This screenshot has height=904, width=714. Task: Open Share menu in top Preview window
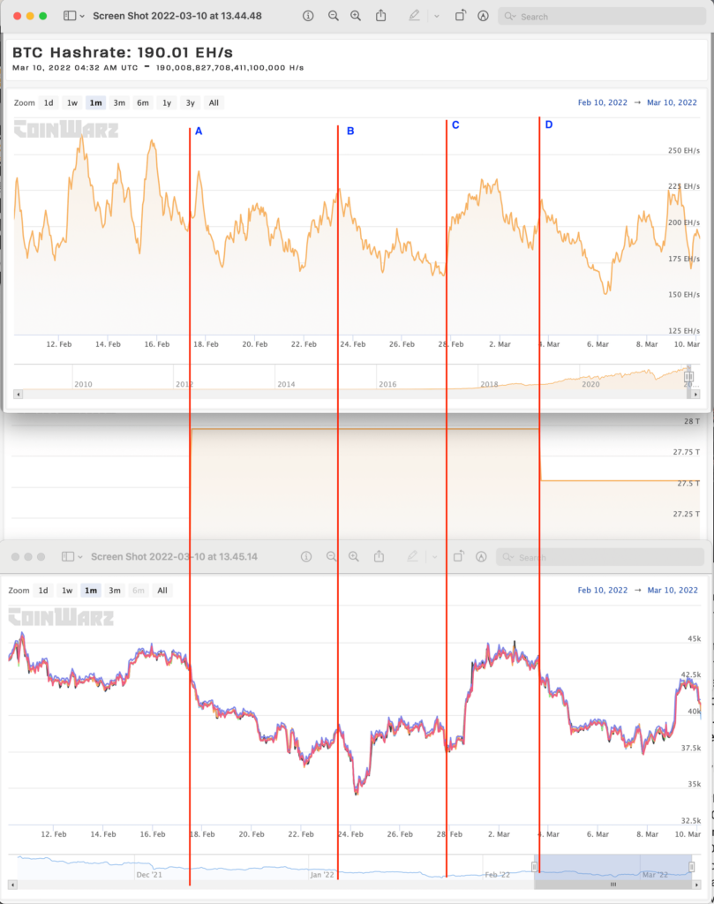point(381,16)
